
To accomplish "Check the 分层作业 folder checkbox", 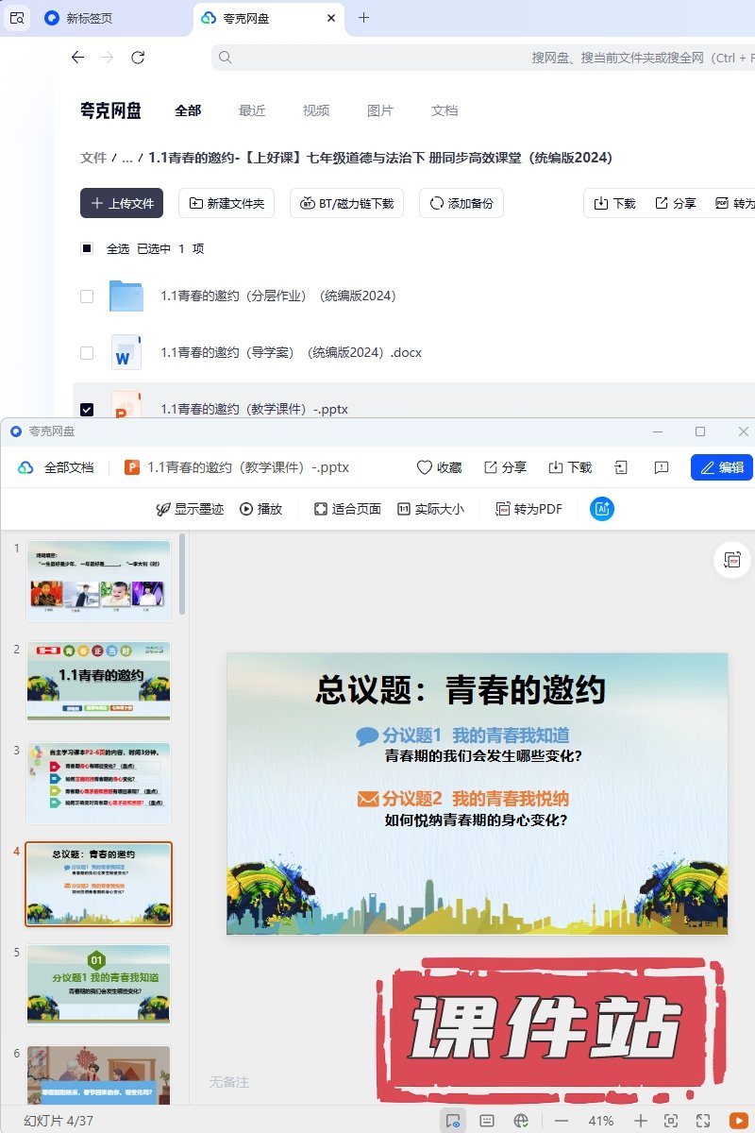I will tap(87, 296).
